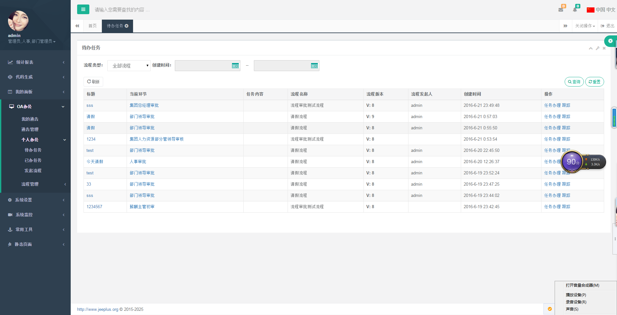Switch to the 首页 tab
The height and width of the screenshot is (315, 617).
[x=93, y=26]
